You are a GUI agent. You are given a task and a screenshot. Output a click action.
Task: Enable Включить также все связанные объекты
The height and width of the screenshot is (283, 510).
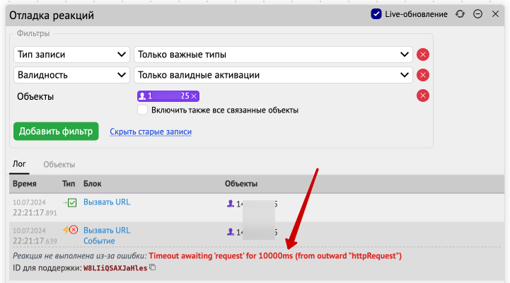click(143, 110)
